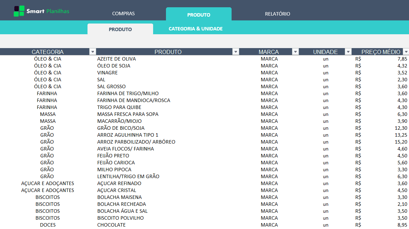Open the UNIDADE column filter arrow

(348, 52)
